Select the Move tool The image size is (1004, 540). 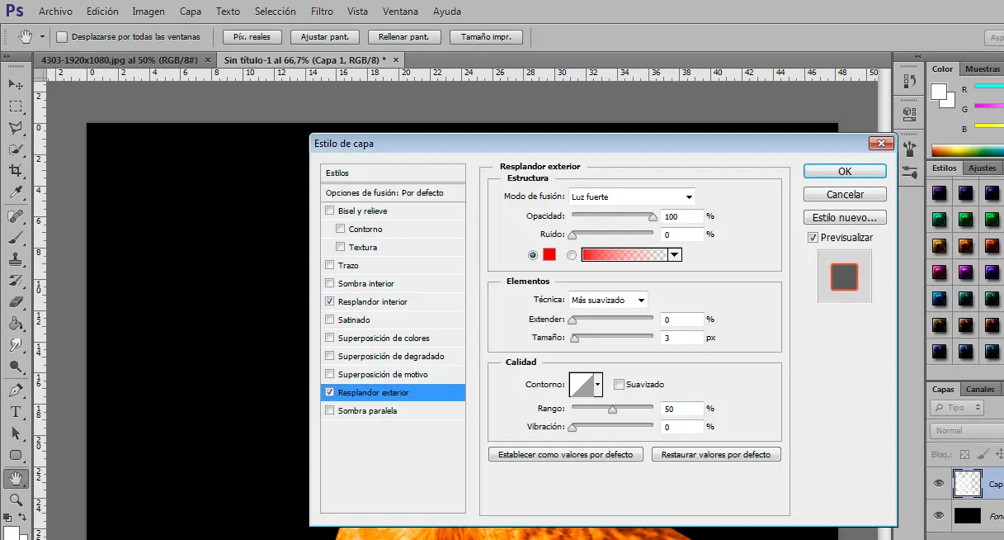(16, 84)
